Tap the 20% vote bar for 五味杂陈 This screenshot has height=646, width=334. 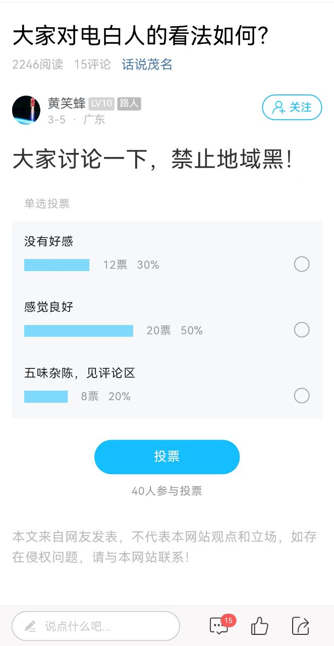46,397
